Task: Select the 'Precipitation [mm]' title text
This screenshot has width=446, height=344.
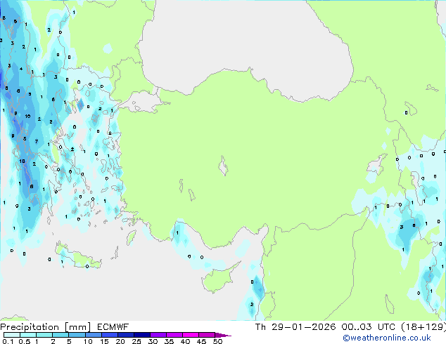Action: pyautogui.click(x=46, y=327)
